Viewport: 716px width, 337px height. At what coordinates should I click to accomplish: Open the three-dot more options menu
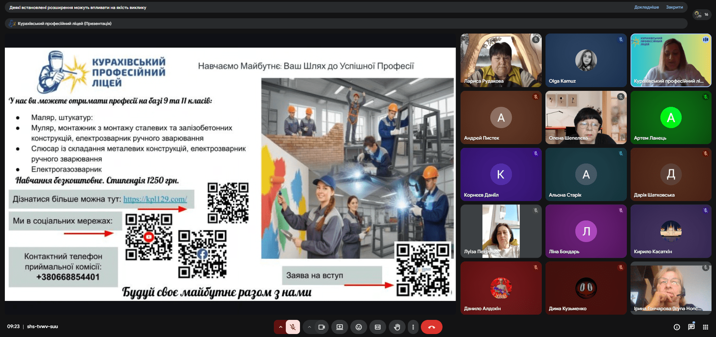coord(413,327)
